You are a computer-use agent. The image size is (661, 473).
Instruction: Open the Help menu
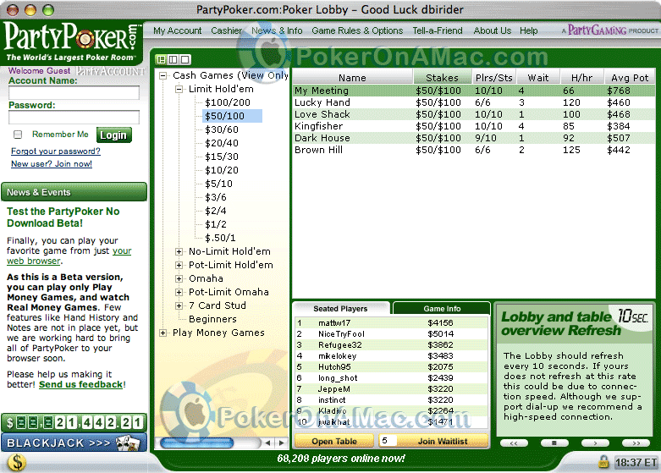tap(528, 30)
